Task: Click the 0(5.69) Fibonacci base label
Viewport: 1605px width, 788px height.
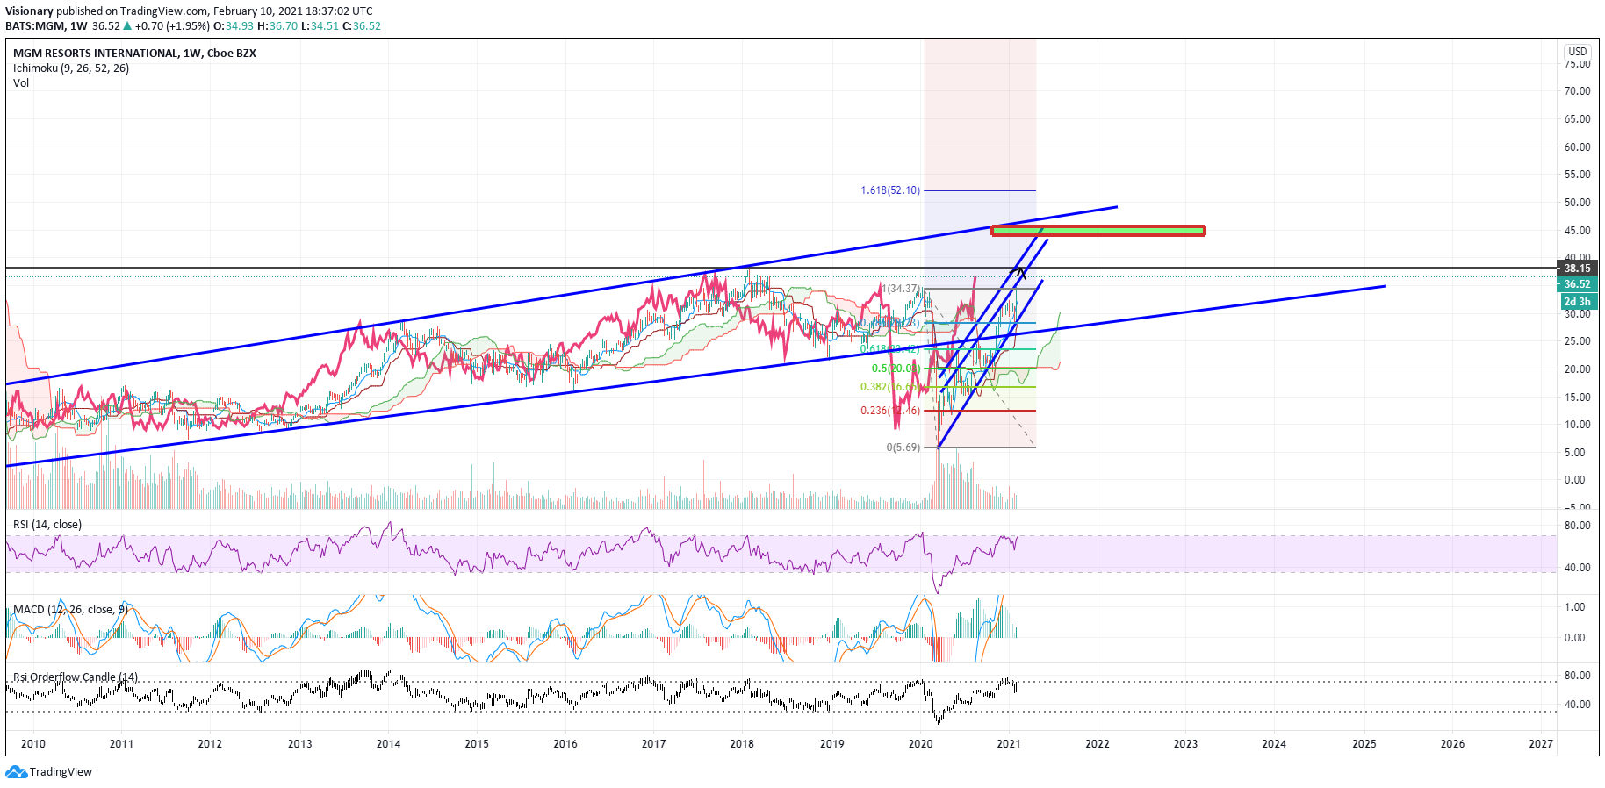Action: (903, 448)
